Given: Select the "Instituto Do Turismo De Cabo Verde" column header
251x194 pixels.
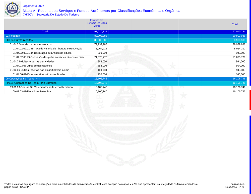Looking at the screenshot, I should click(x=97, y=23).
